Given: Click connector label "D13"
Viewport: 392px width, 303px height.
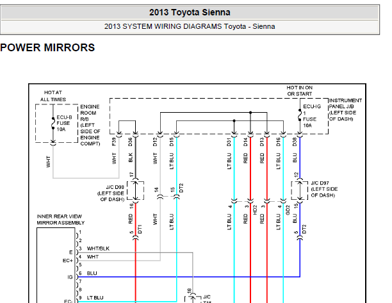Looking at the screenshot, I should click(262, 142).
